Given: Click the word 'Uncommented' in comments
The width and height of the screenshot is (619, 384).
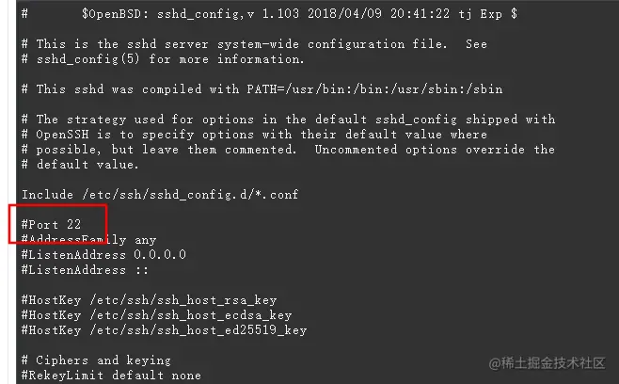Looking at the screenshot, I should [x=356, y=150].
